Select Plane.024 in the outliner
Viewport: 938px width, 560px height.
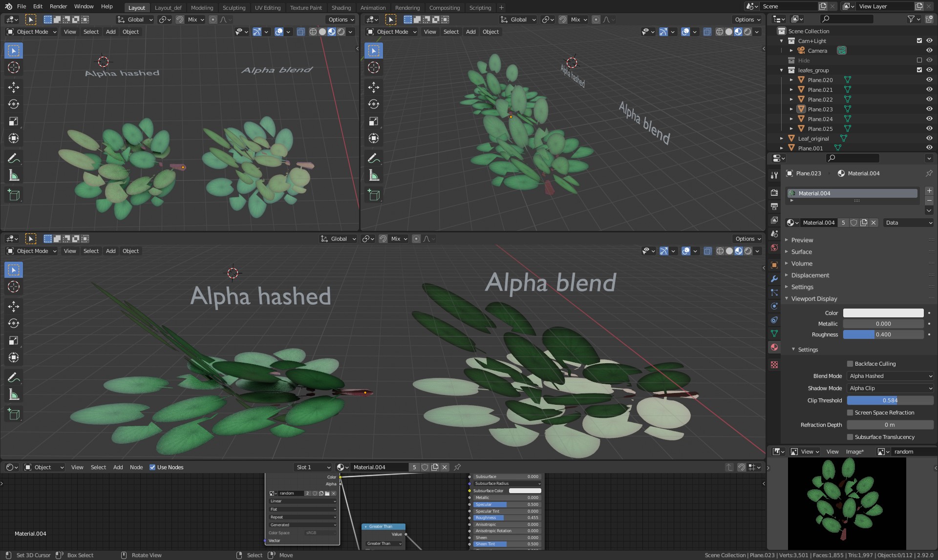[x=820, y=119]
